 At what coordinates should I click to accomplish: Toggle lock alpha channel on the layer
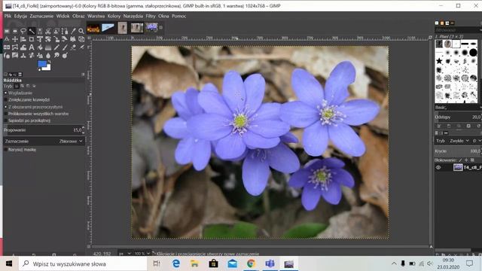[x=472, y=160]
